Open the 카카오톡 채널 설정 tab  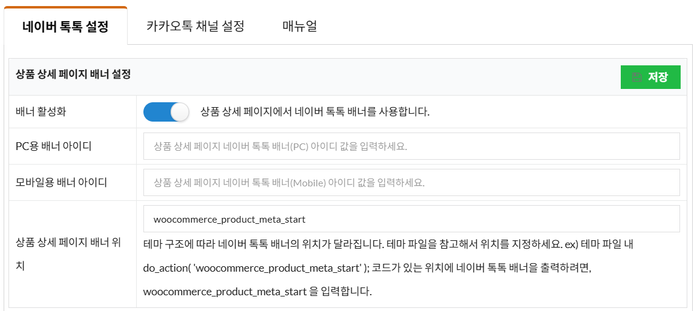(x=195, y=27)
